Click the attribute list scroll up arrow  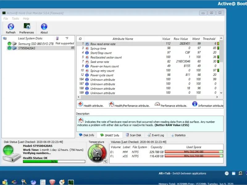tap(221, 38)
